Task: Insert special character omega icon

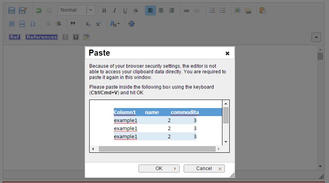Action: pyautogui.click(x=33, y=24)
